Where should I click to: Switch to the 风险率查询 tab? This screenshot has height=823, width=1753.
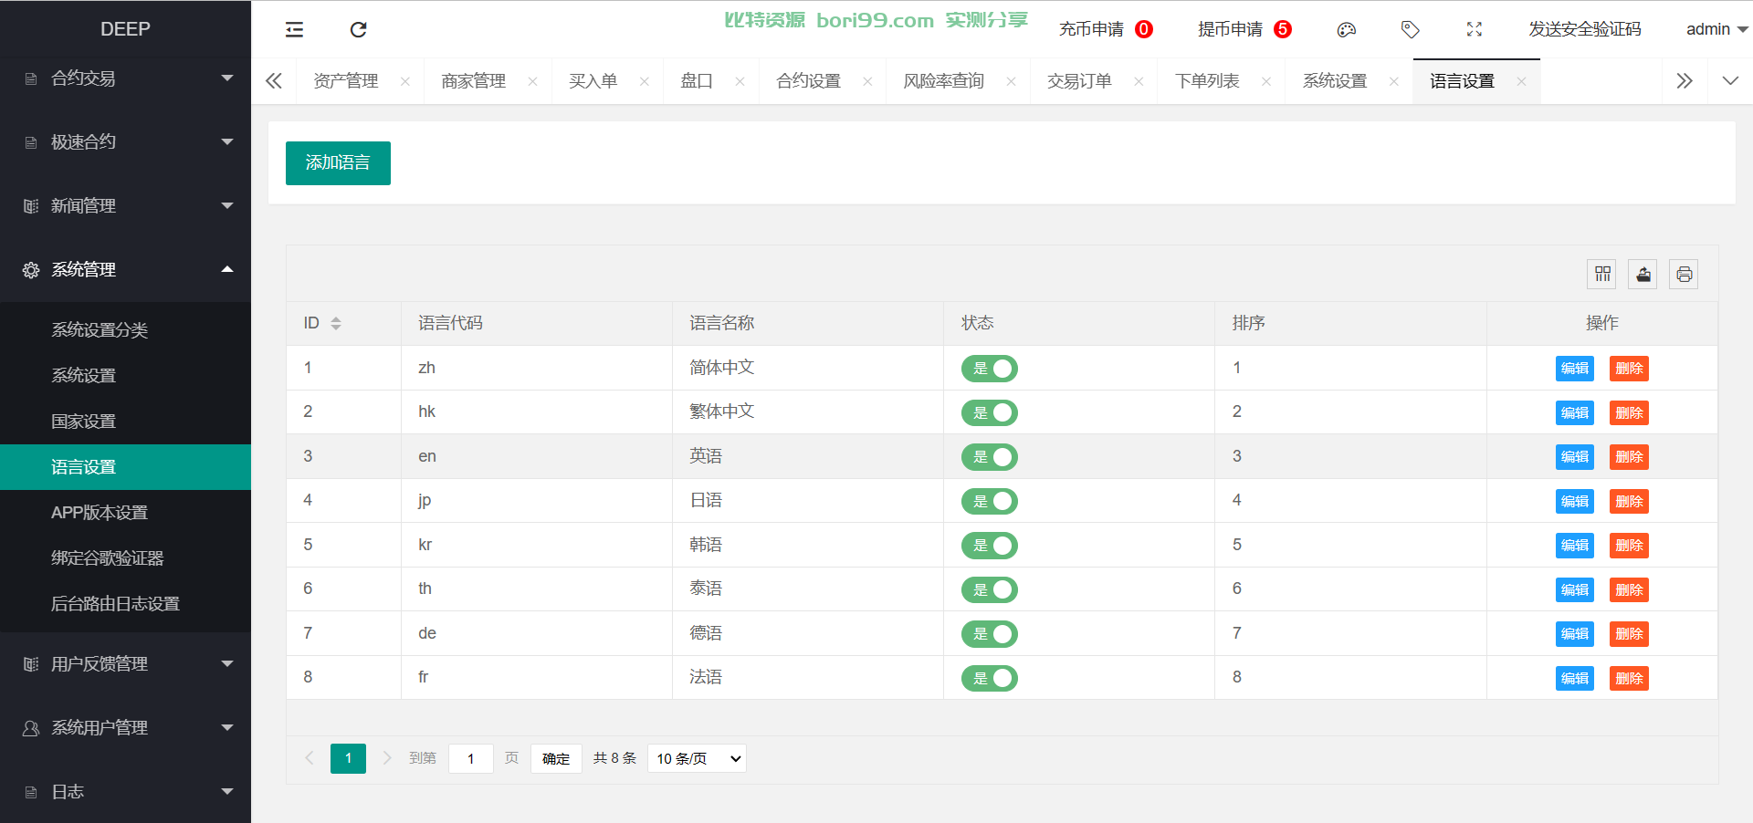point(943,81)
